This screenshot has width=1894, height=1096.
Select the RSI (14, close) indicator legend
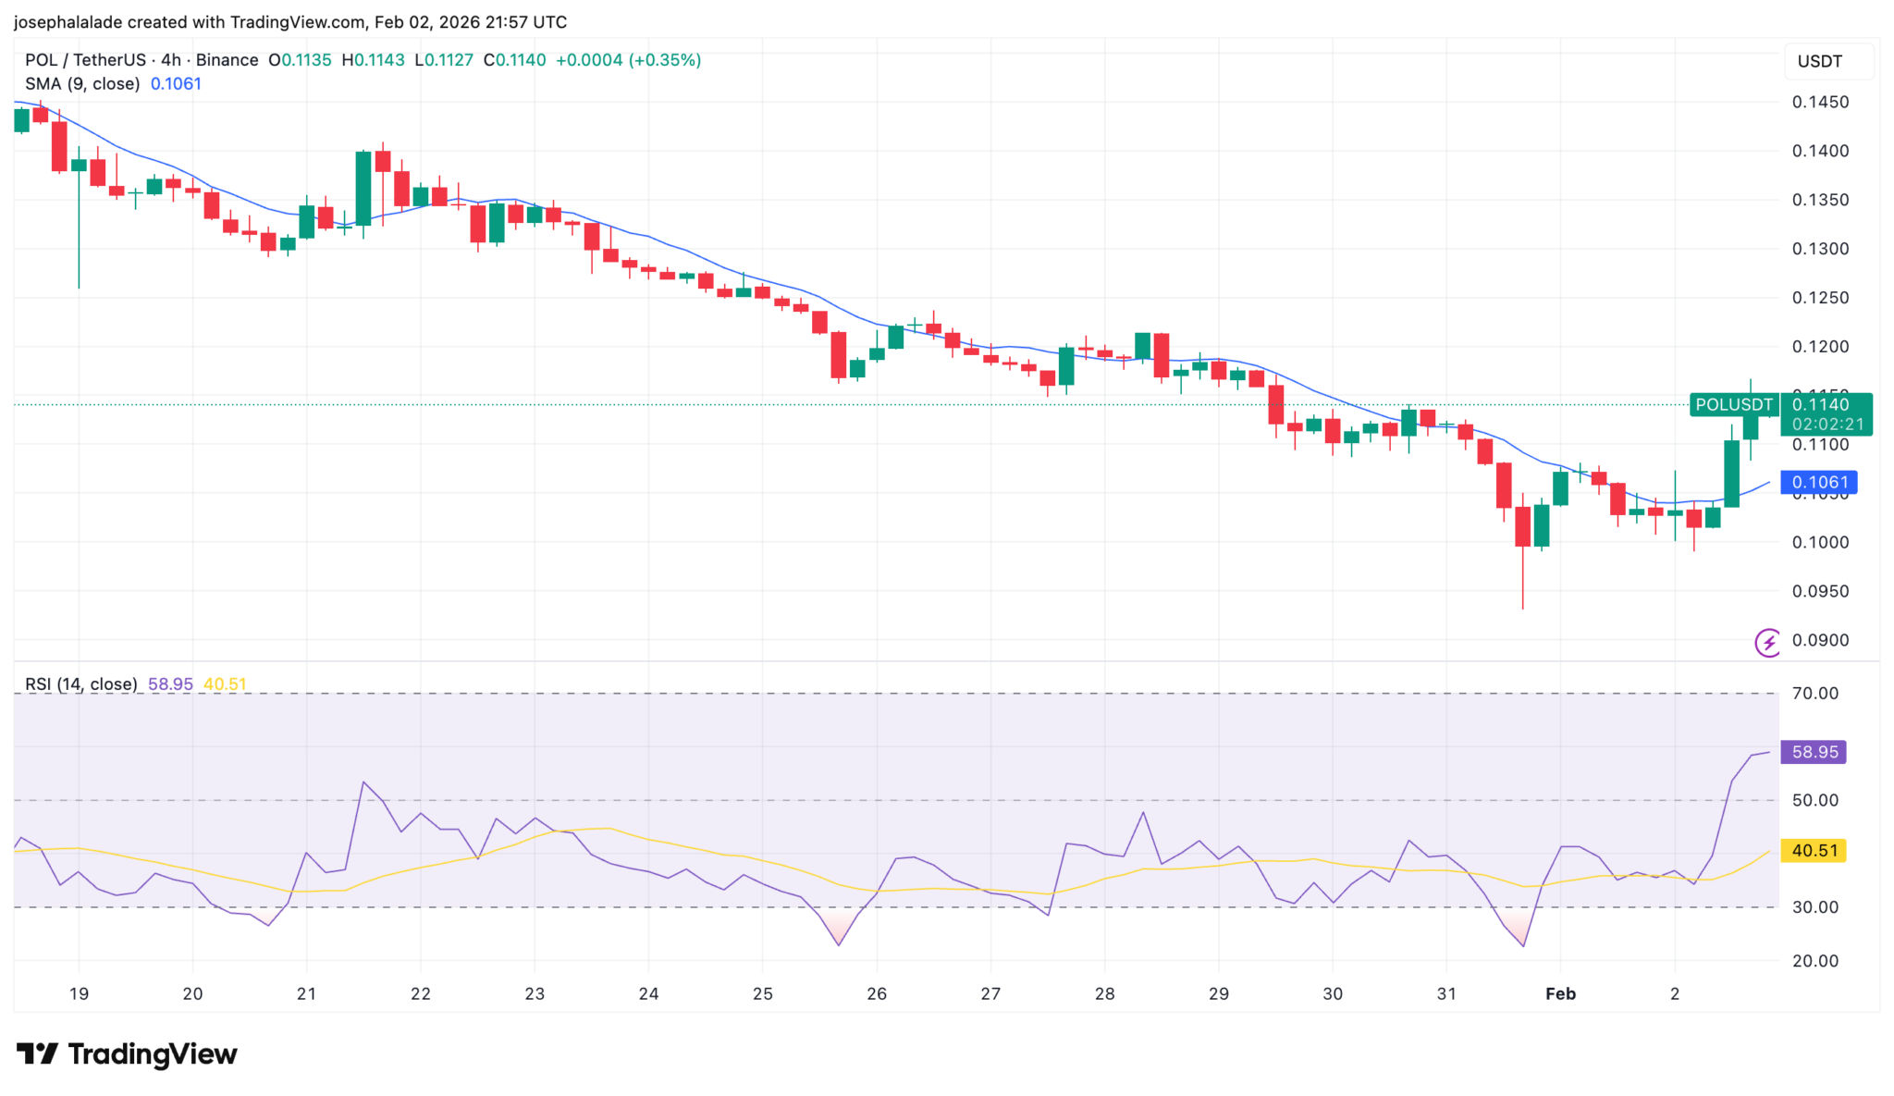pyautogui.click(x=80, y=684)
